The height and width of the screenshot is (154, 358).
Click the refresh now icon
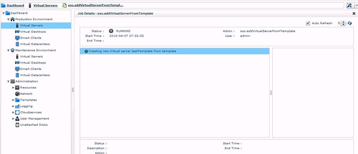(350, 23)
